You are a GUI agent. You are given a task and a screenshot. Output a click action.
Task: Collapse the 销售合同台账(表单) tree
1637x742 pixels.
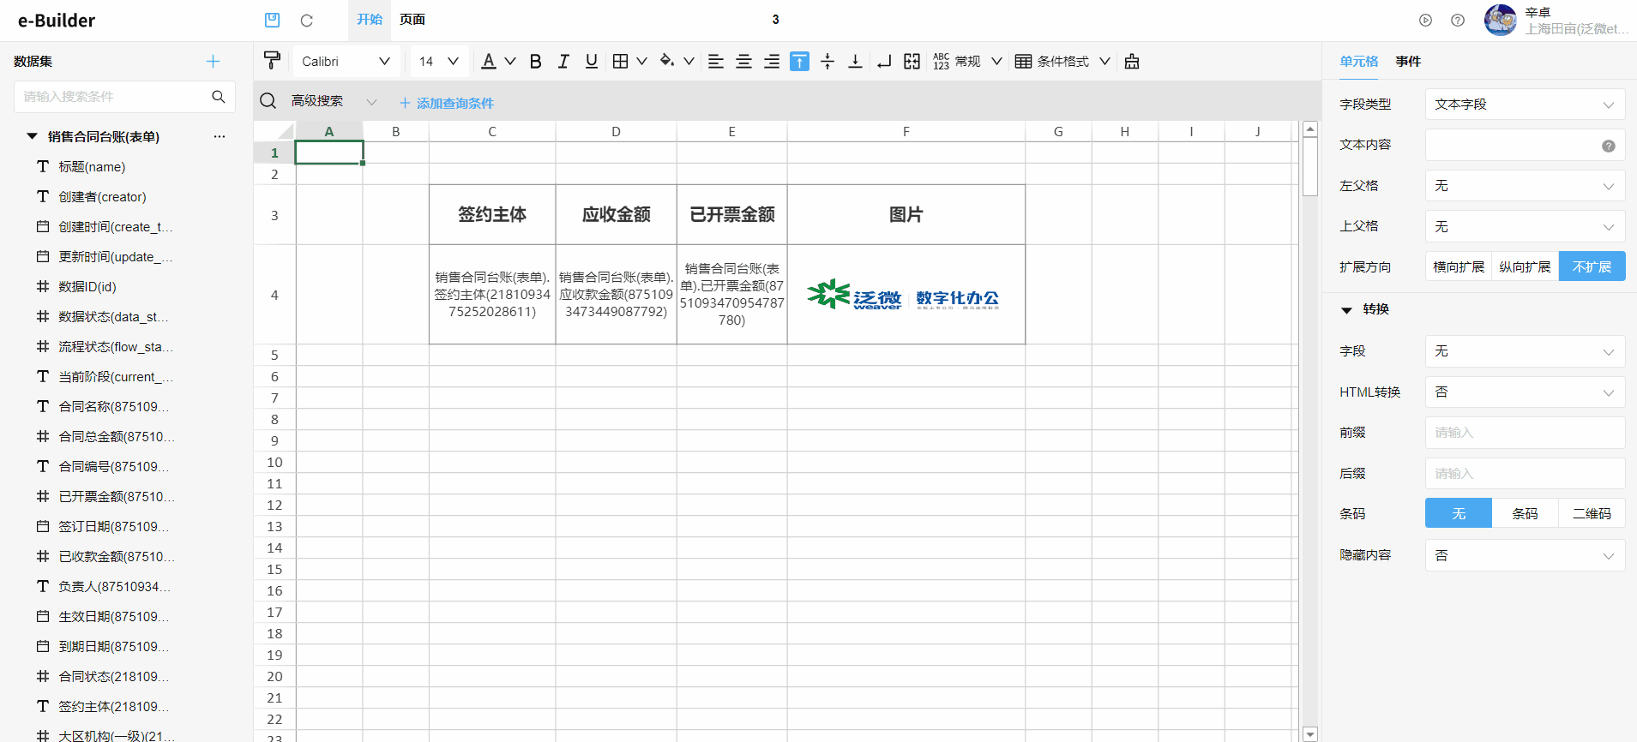click(33, 137)
